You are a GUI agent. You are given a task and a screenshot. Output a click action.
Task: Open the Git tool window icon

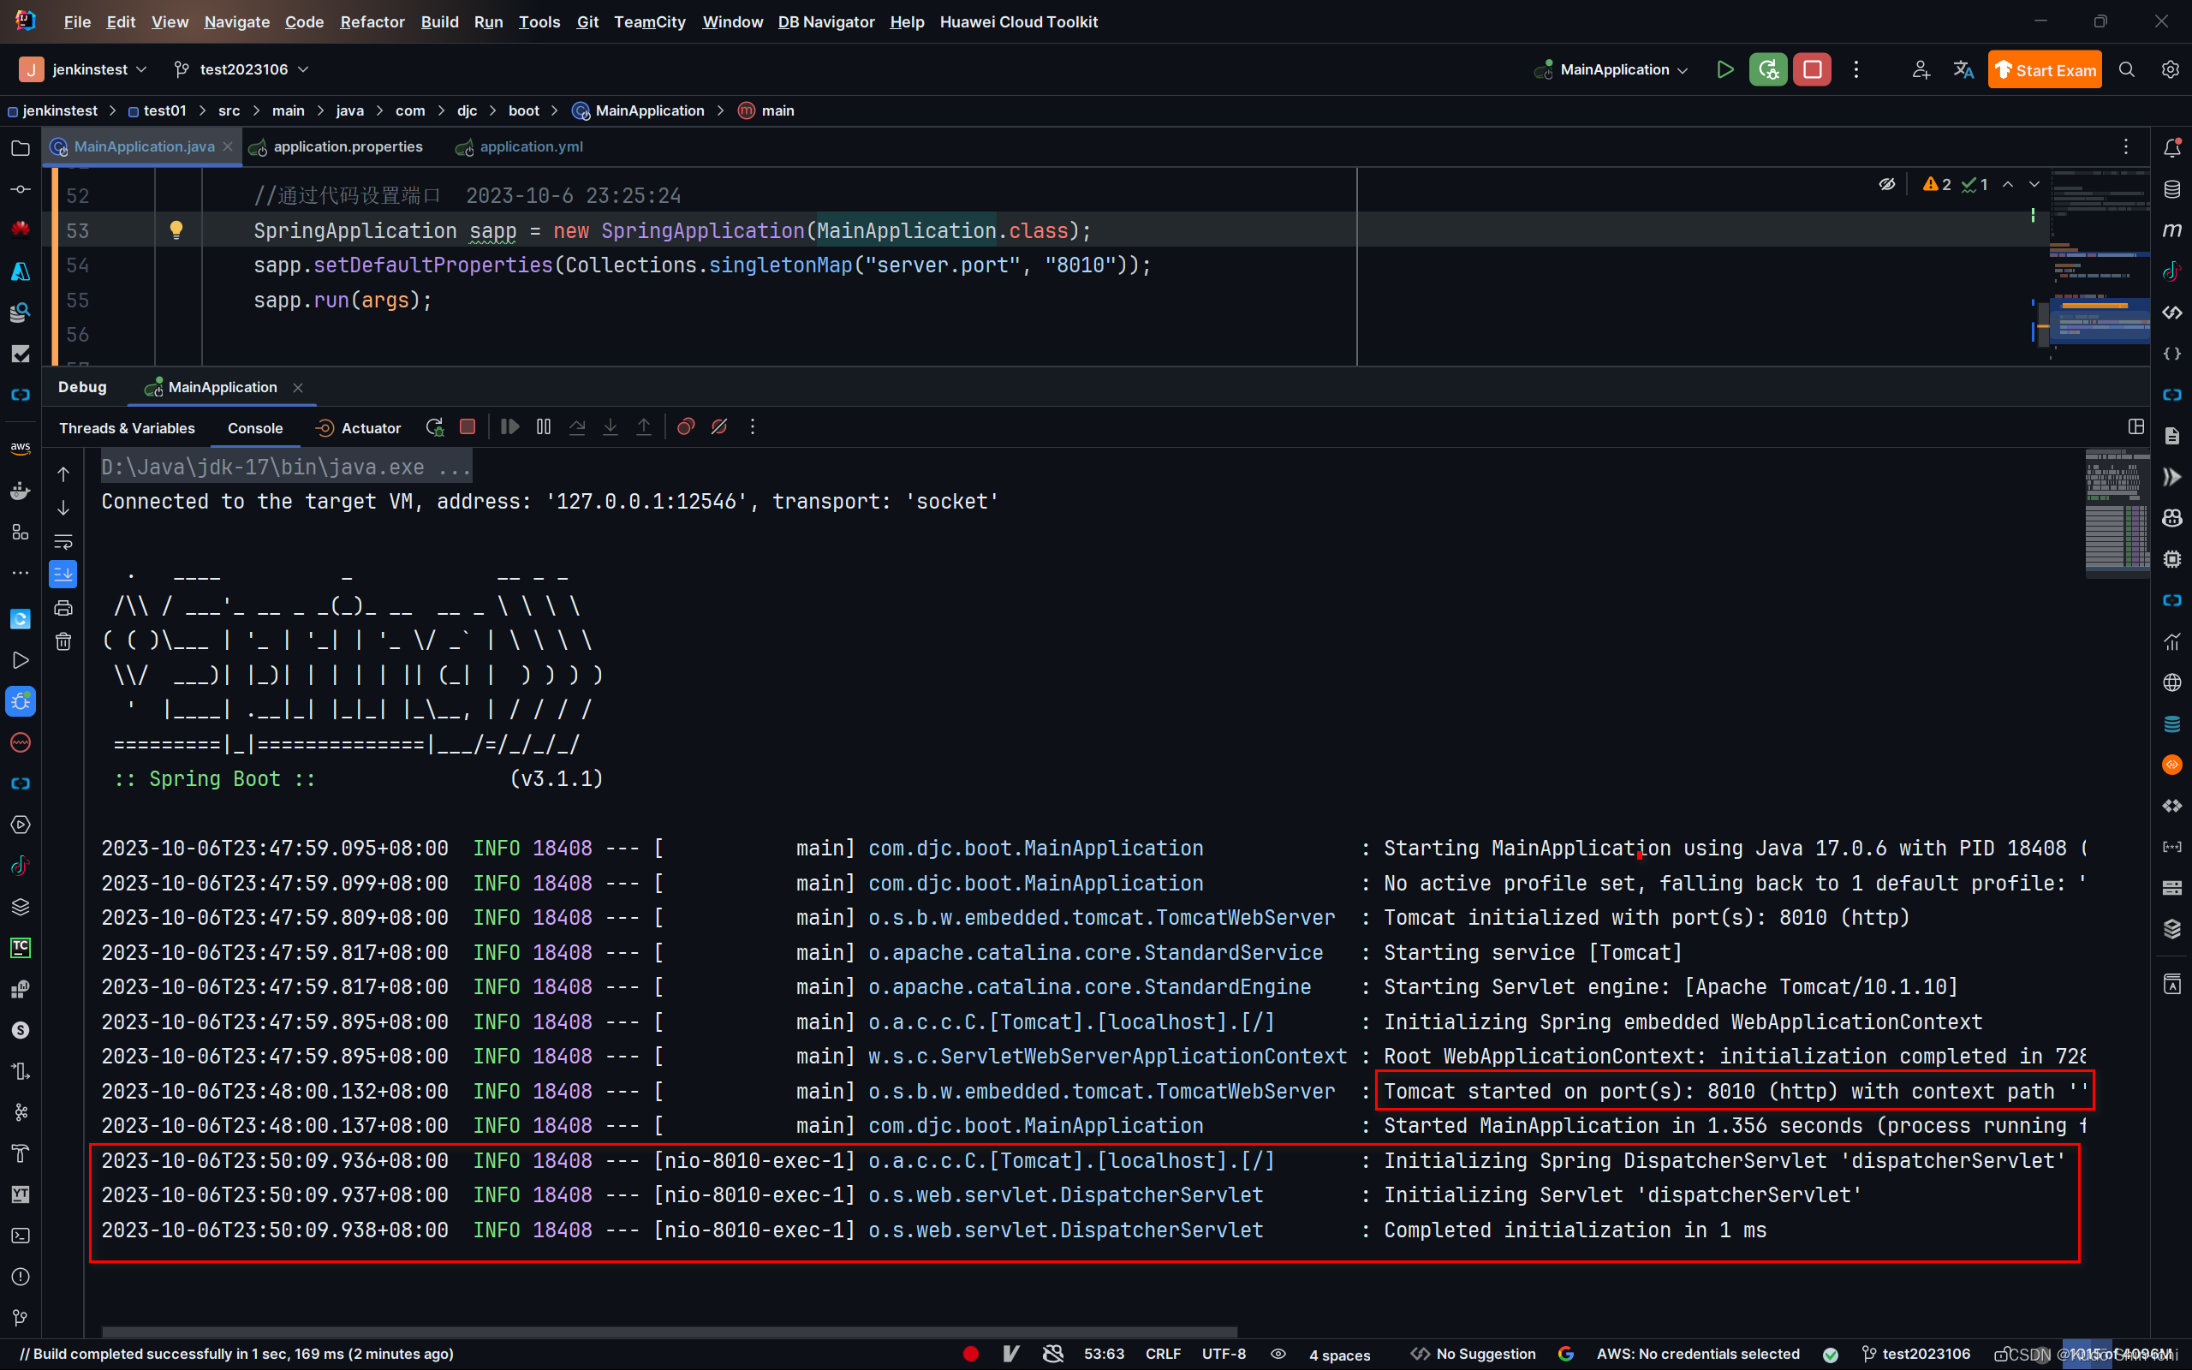[20, 1318]
